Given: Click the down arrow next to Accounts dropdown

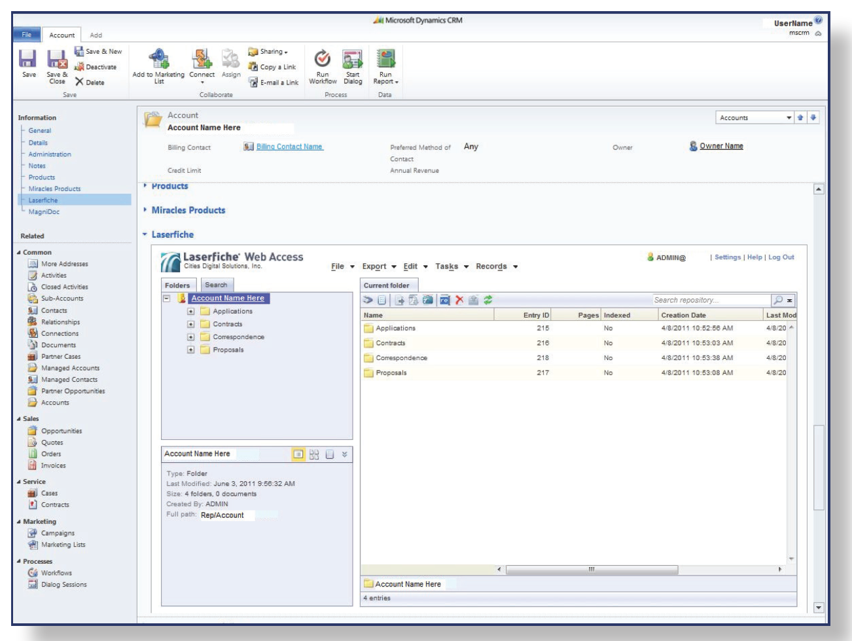Looking at the screenshot, I should [813, 118].
